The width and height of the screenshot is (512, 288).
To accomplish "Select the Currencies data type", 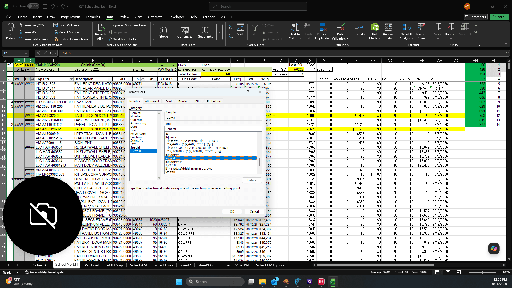I will coord(185,32).
